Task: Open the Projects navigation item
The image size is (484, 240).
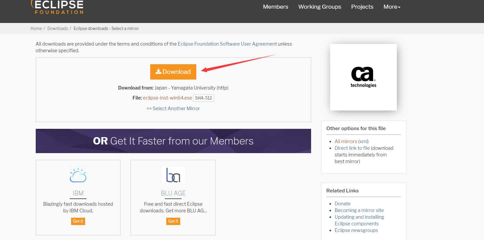Action: pyautogui.click(x=362, y=7)
